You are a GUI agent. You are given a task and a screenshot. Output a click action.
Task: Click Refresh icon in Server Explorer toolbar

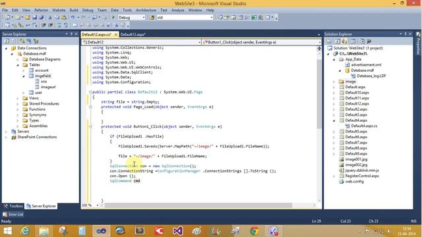7,41
